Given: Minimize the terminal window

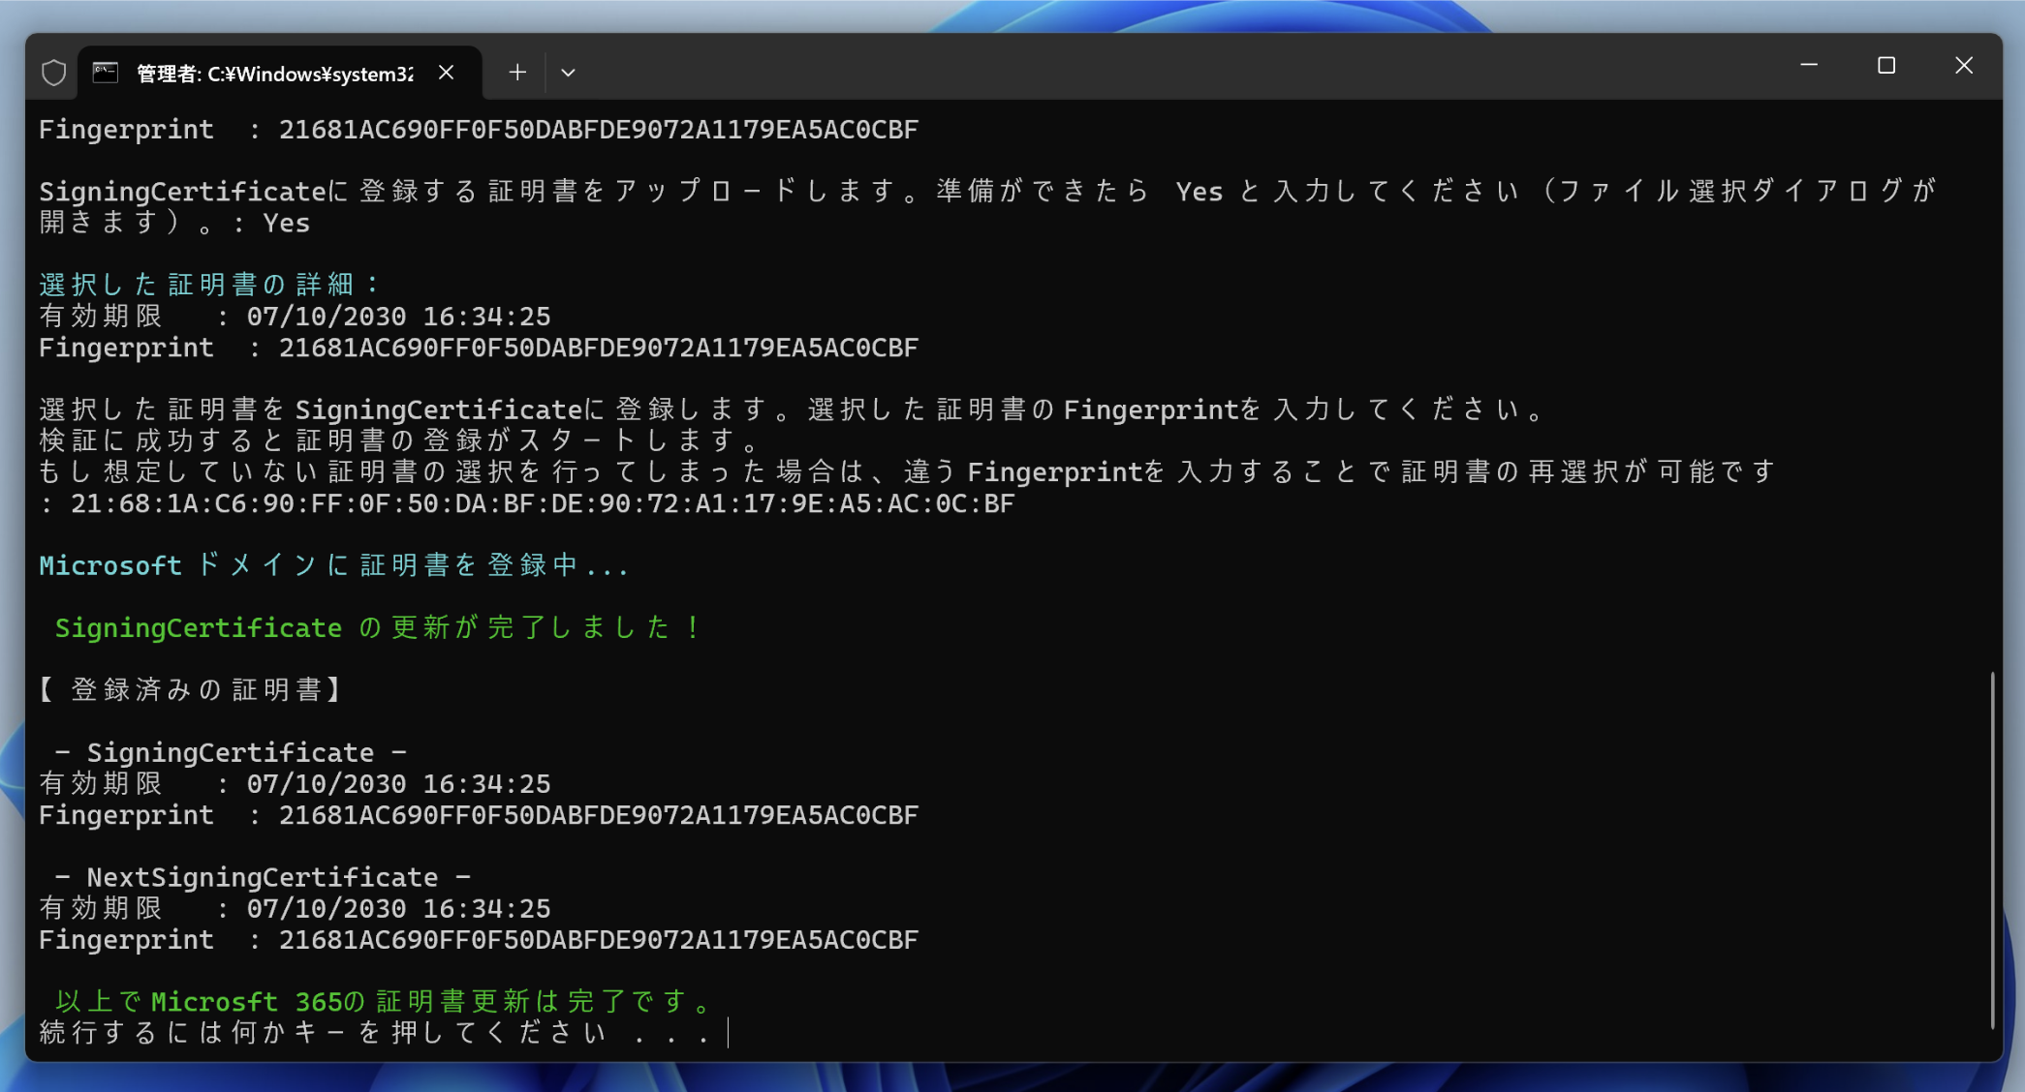Looking at the screenshot, I should point(1809,65).
